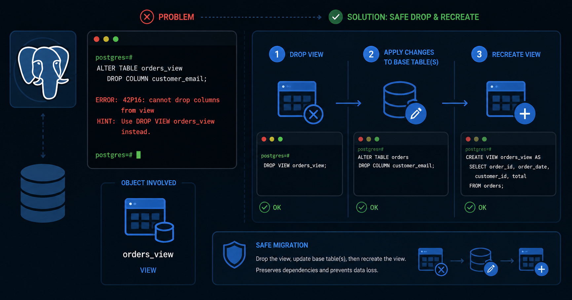This screenshot has width=572, height=300.
Task: Click the small database edit icon in Safe Migration
Action: coord(484,261)
